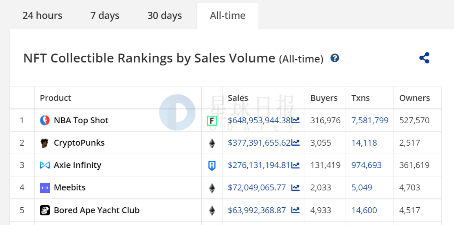Click the rank number for Meebits
The height and width of the screenshot is (225, 454).
[22, 187]
